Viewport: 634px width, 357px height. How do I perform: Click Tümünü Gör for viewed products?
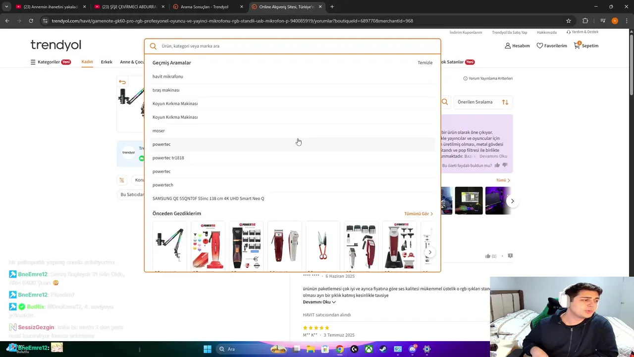point(419,214)
